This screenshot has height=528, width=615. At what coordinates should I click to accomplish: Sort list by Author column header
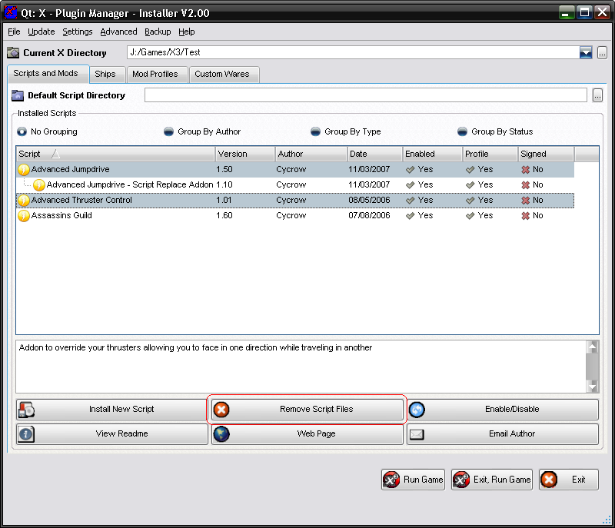point(311,154)
